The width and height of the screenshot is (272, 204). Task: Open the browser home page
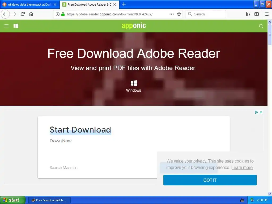[x=31, y=14]
